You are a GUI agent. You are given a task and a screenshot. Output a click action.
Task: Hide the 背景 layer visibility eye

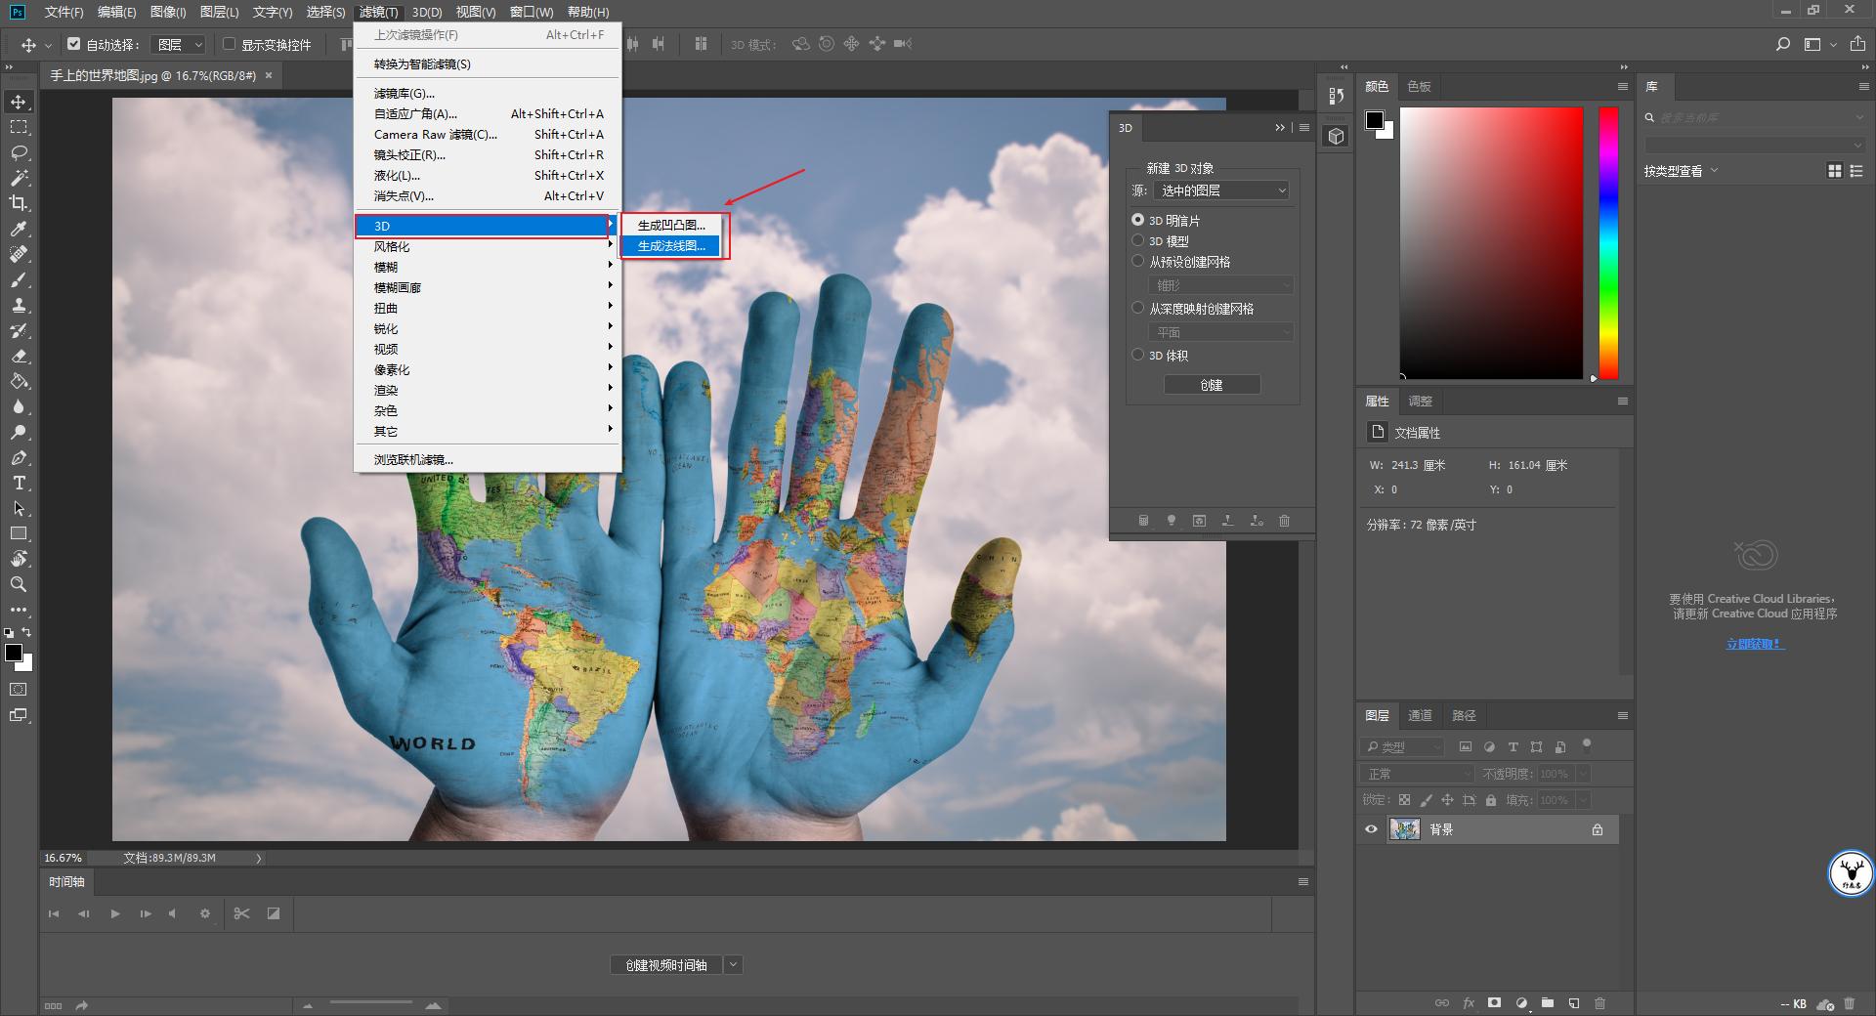pos(1371,829)
